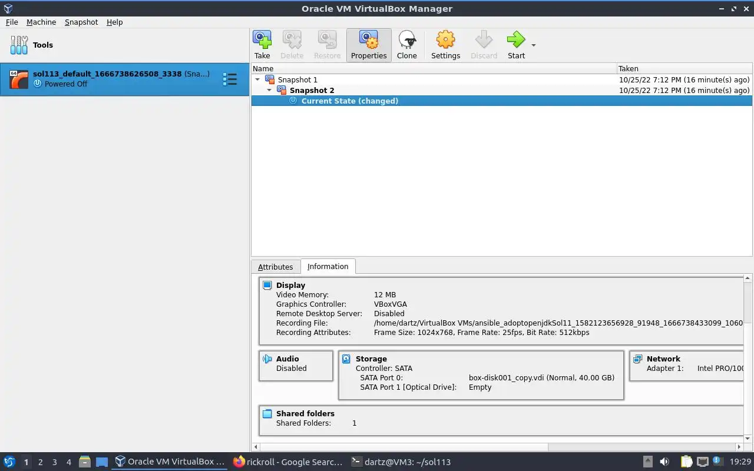This screenshot has height=471, width=754.
Task: Click the Solaris VM OS icon
Action: [19, 79]
